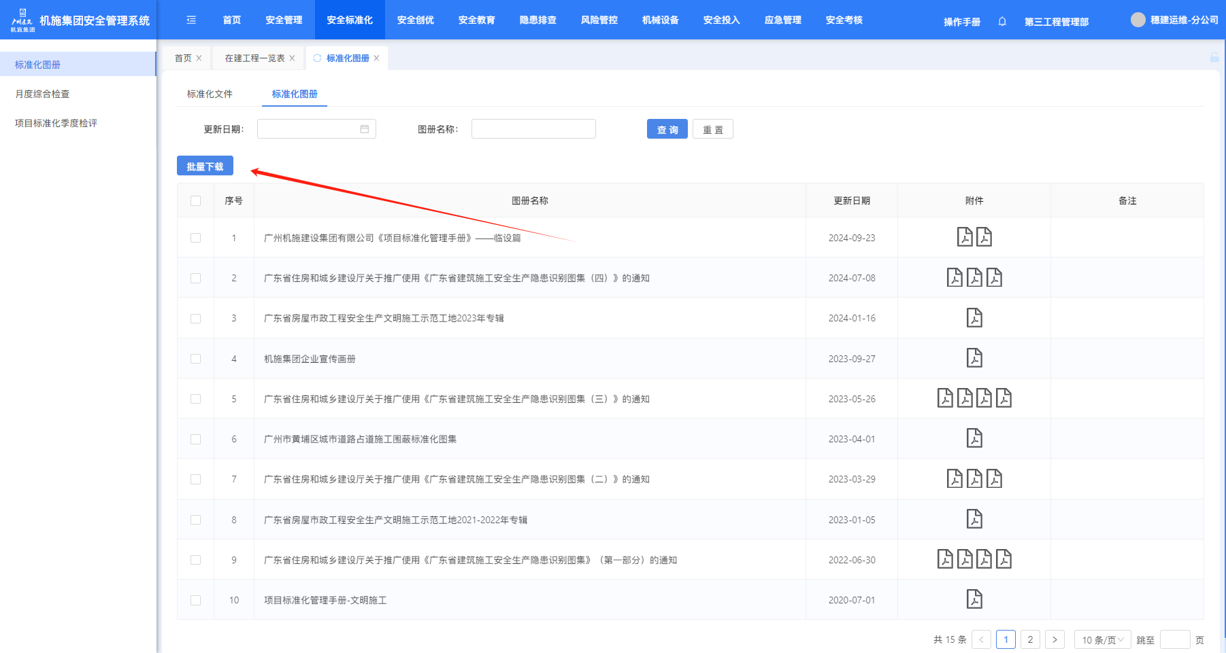
Task: Open the 安全教育 top menu
Action: 476,20
